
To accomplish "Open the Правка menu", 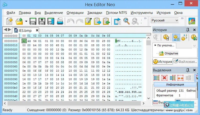I will tap(25, 13).
